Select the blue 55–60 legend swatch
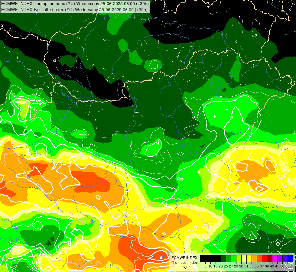 coord(290,258)
